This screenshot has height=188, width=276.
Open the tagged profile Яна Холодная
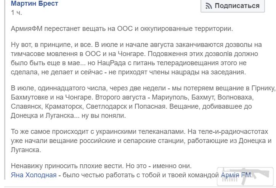(x=34, y=175)
